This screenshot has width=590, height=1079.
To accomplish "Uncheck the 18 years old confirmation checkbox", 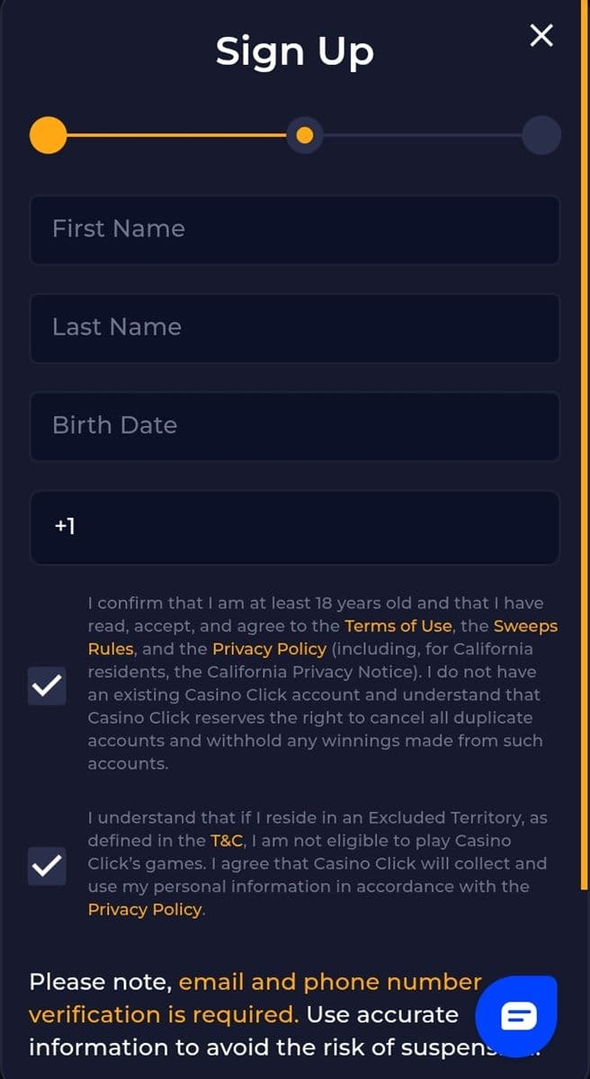I will (x=47, y=686).
